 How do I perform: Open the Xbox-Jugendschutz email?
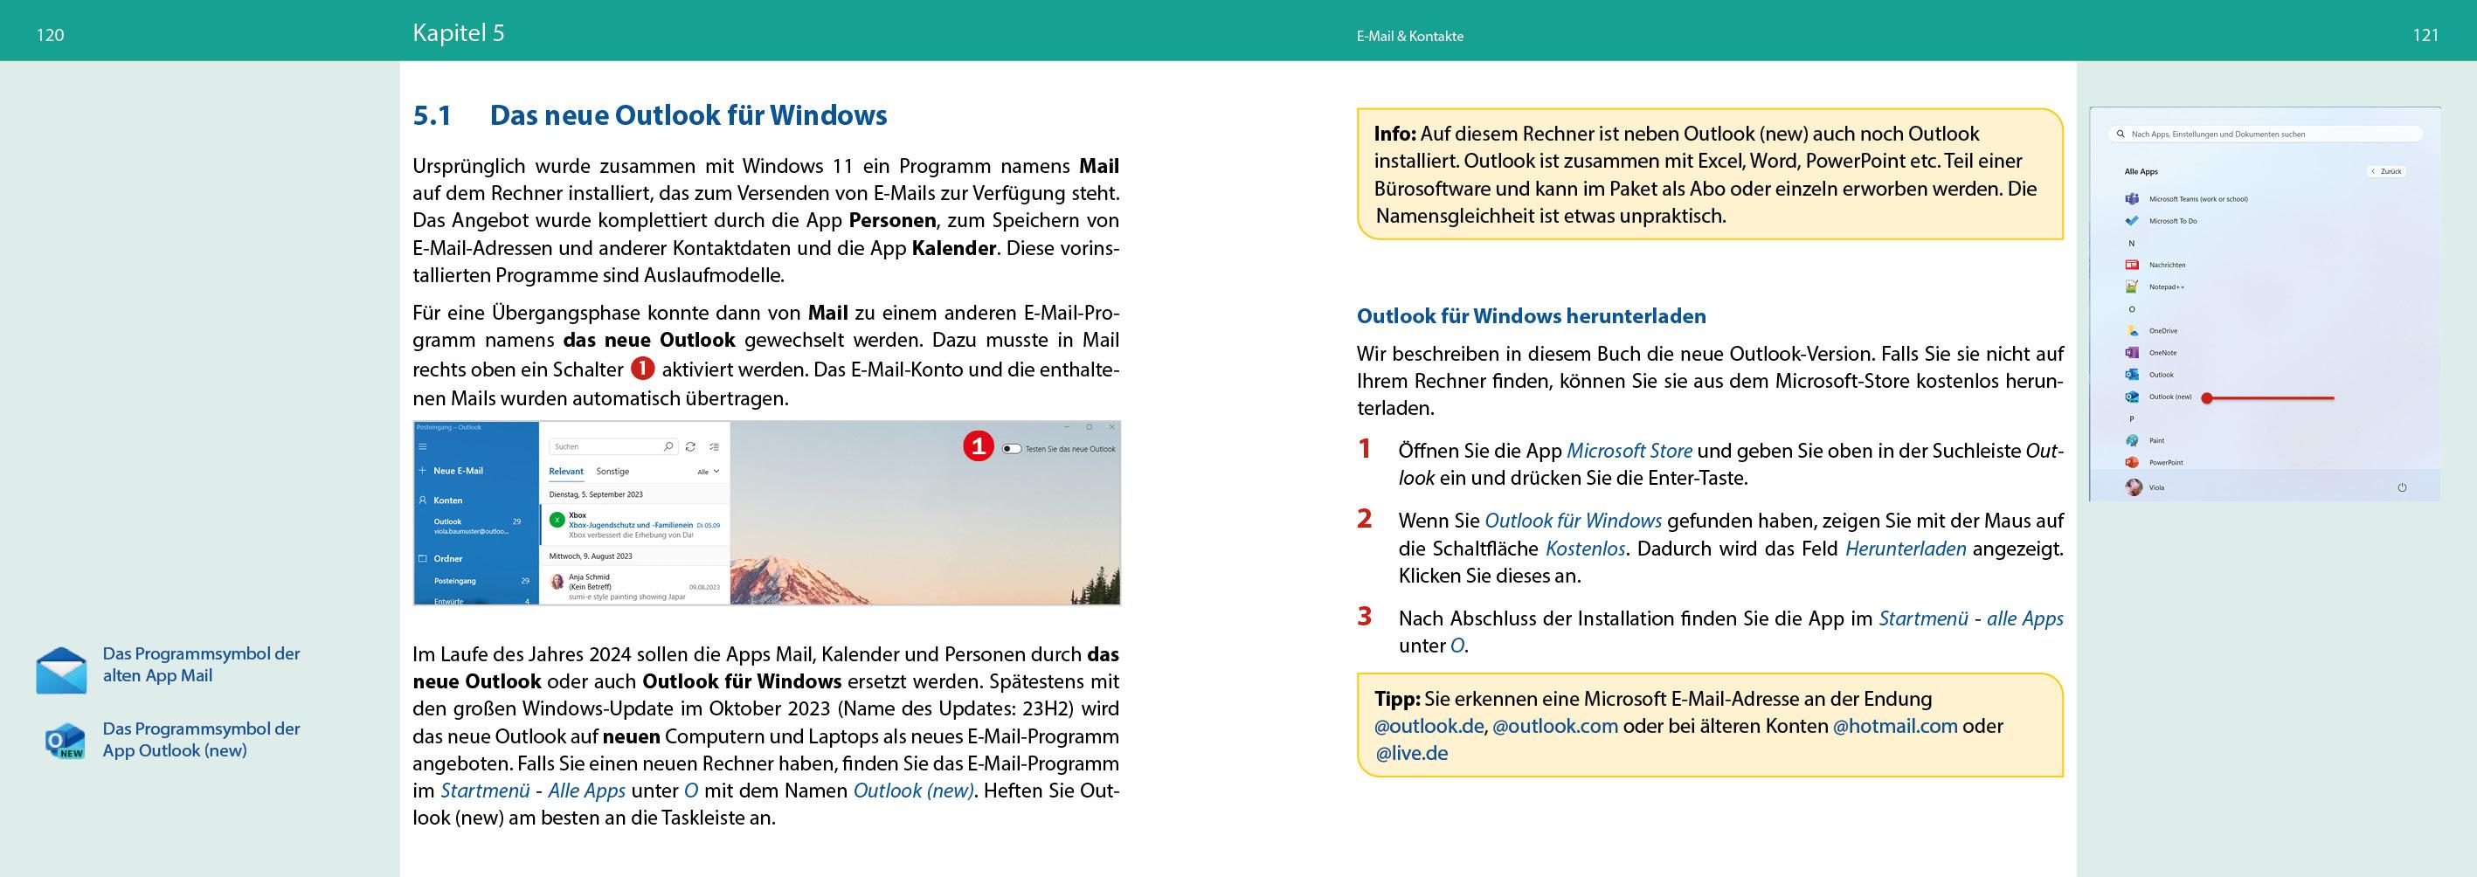pyautogui.click(x=633, y=525)
